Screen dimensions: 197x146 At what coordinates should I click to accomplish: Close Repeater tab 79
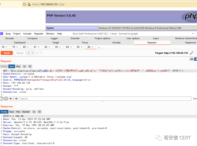17,47
